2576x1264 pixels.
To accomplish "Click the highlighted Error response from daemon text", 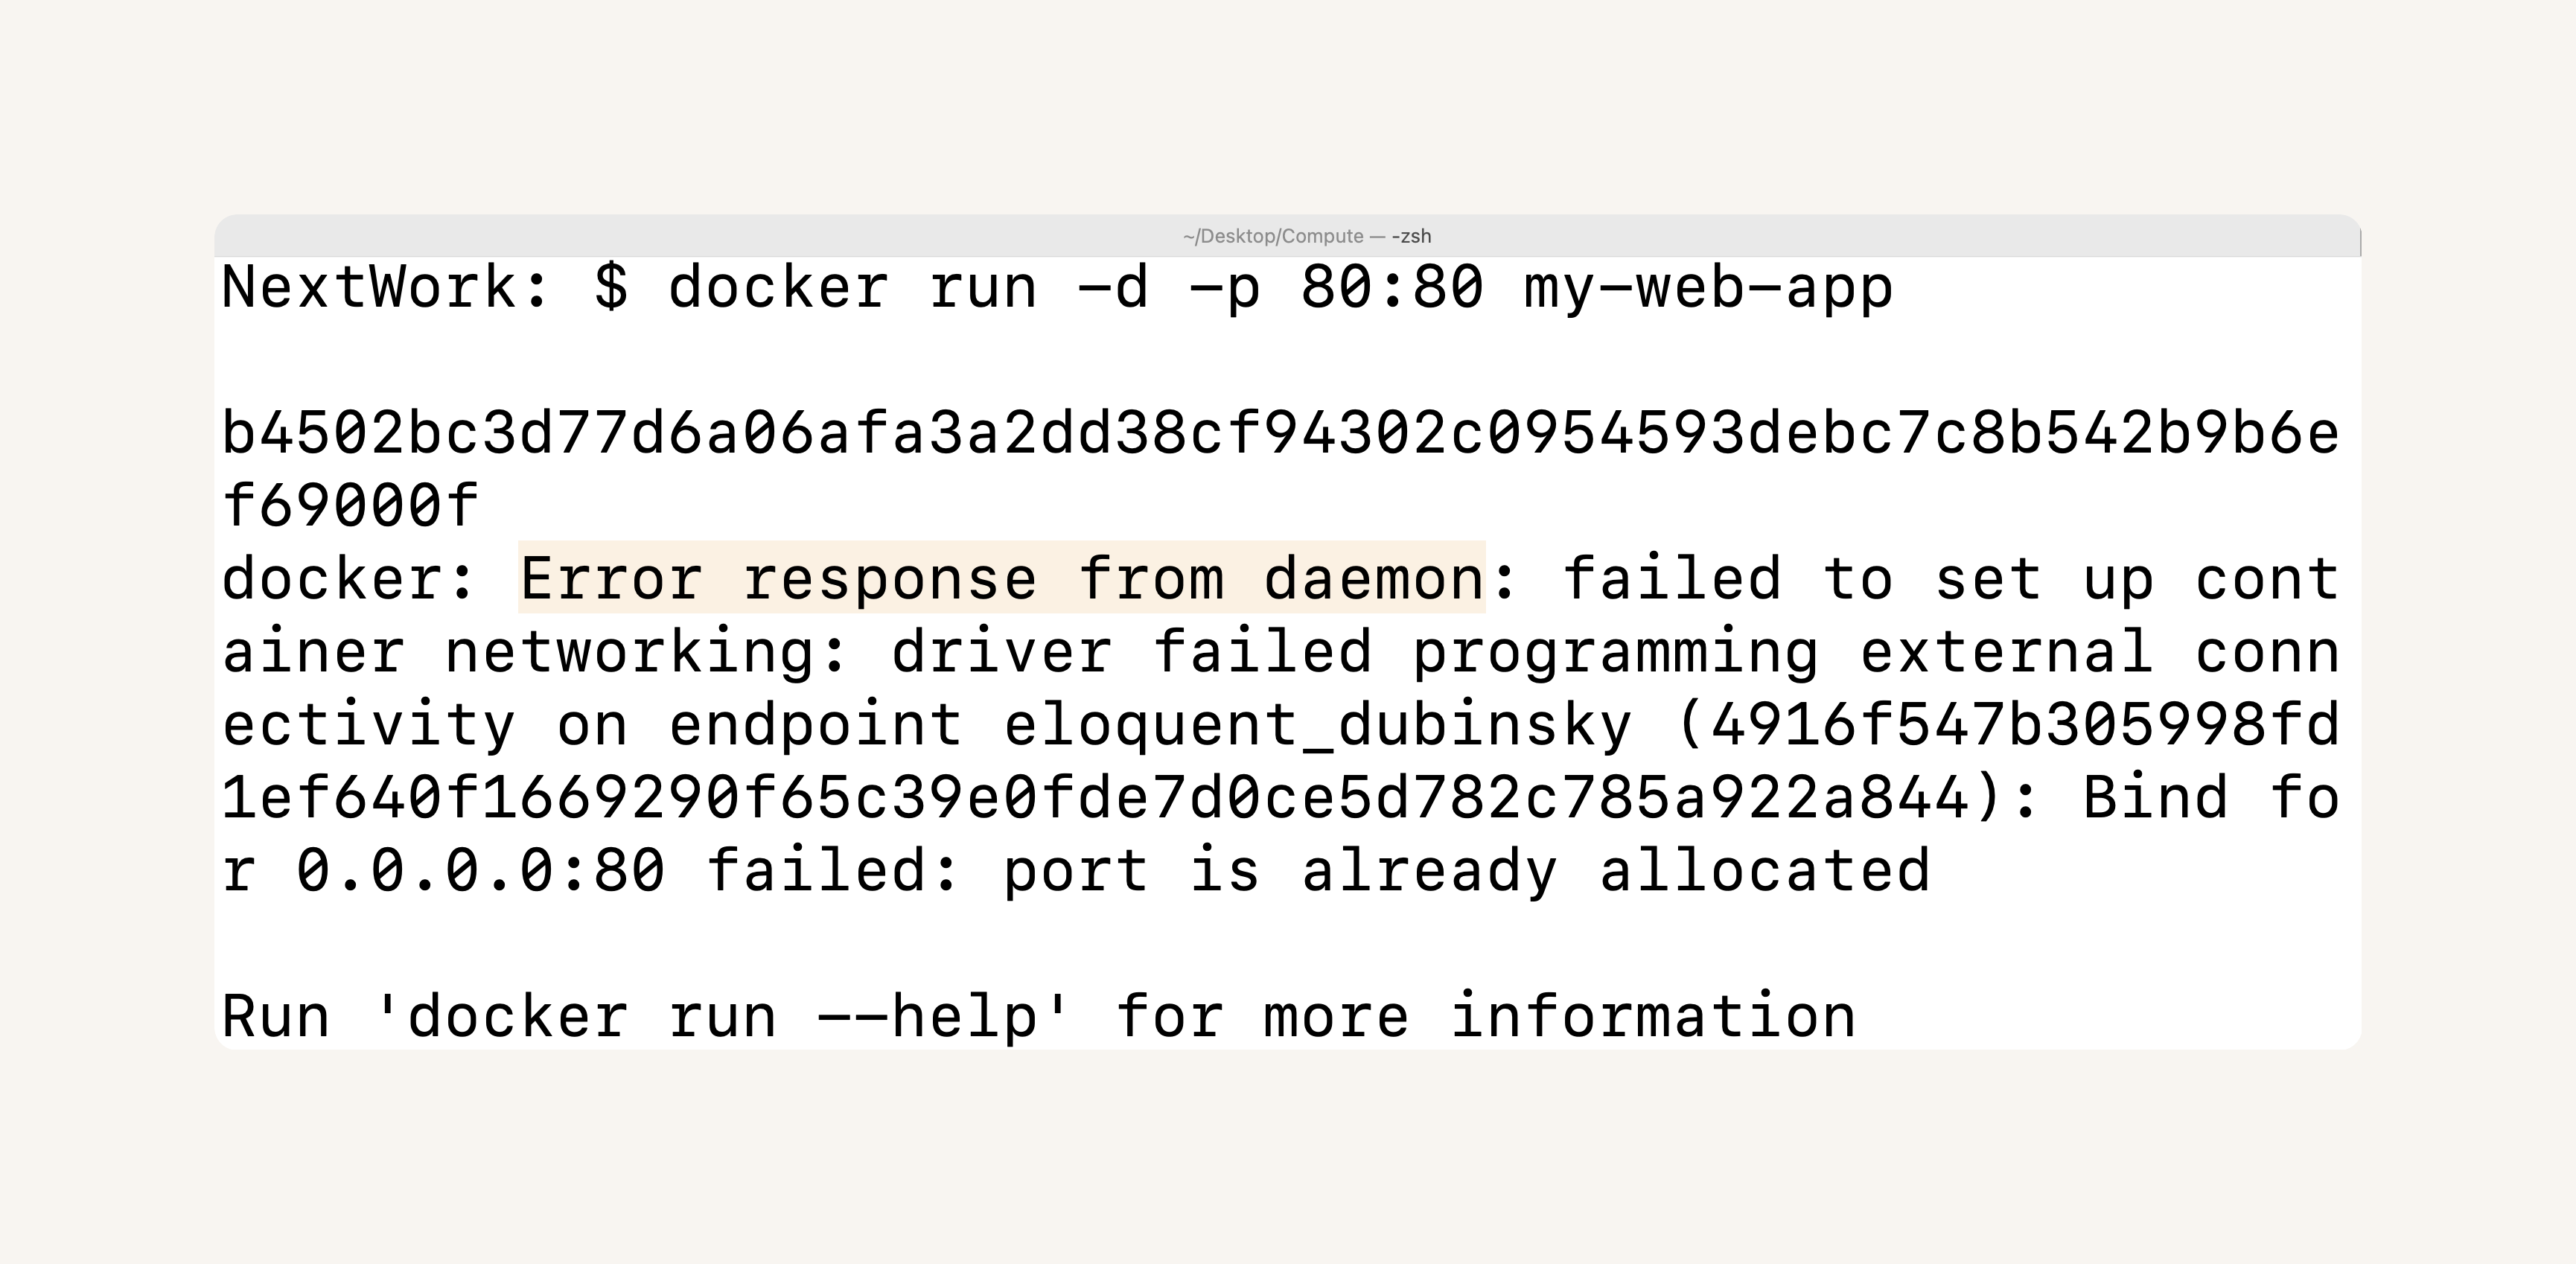I will tap(1002, 578).
